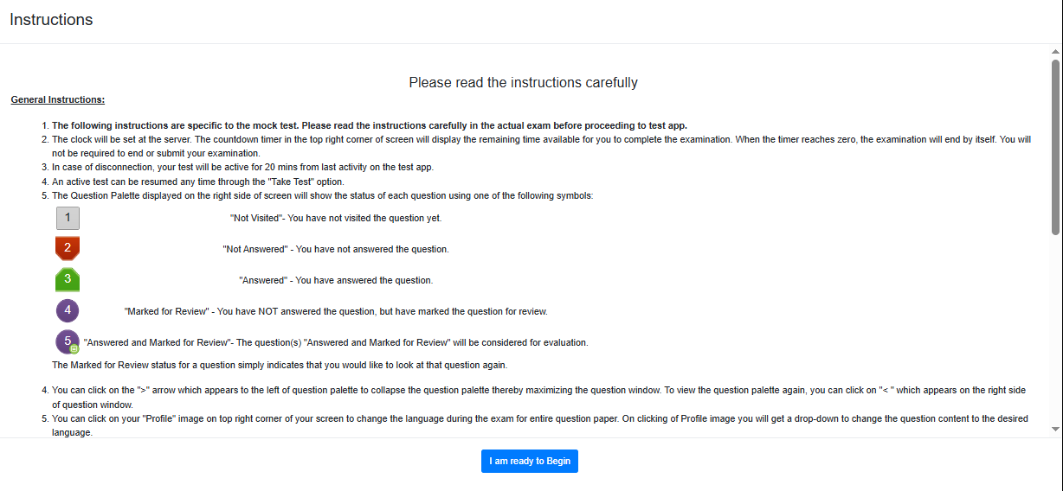The width and height of the screenshot is (1063, 491).
Task: Click the underlined "General Instructions:" heading
Action: tap(58, 100)
